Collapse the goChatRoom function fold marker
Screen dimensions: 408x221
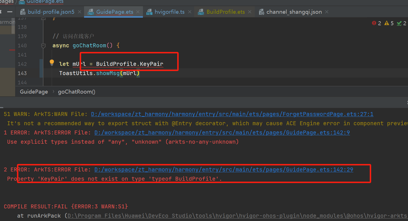pyautogui.click(x=43, y=46)
